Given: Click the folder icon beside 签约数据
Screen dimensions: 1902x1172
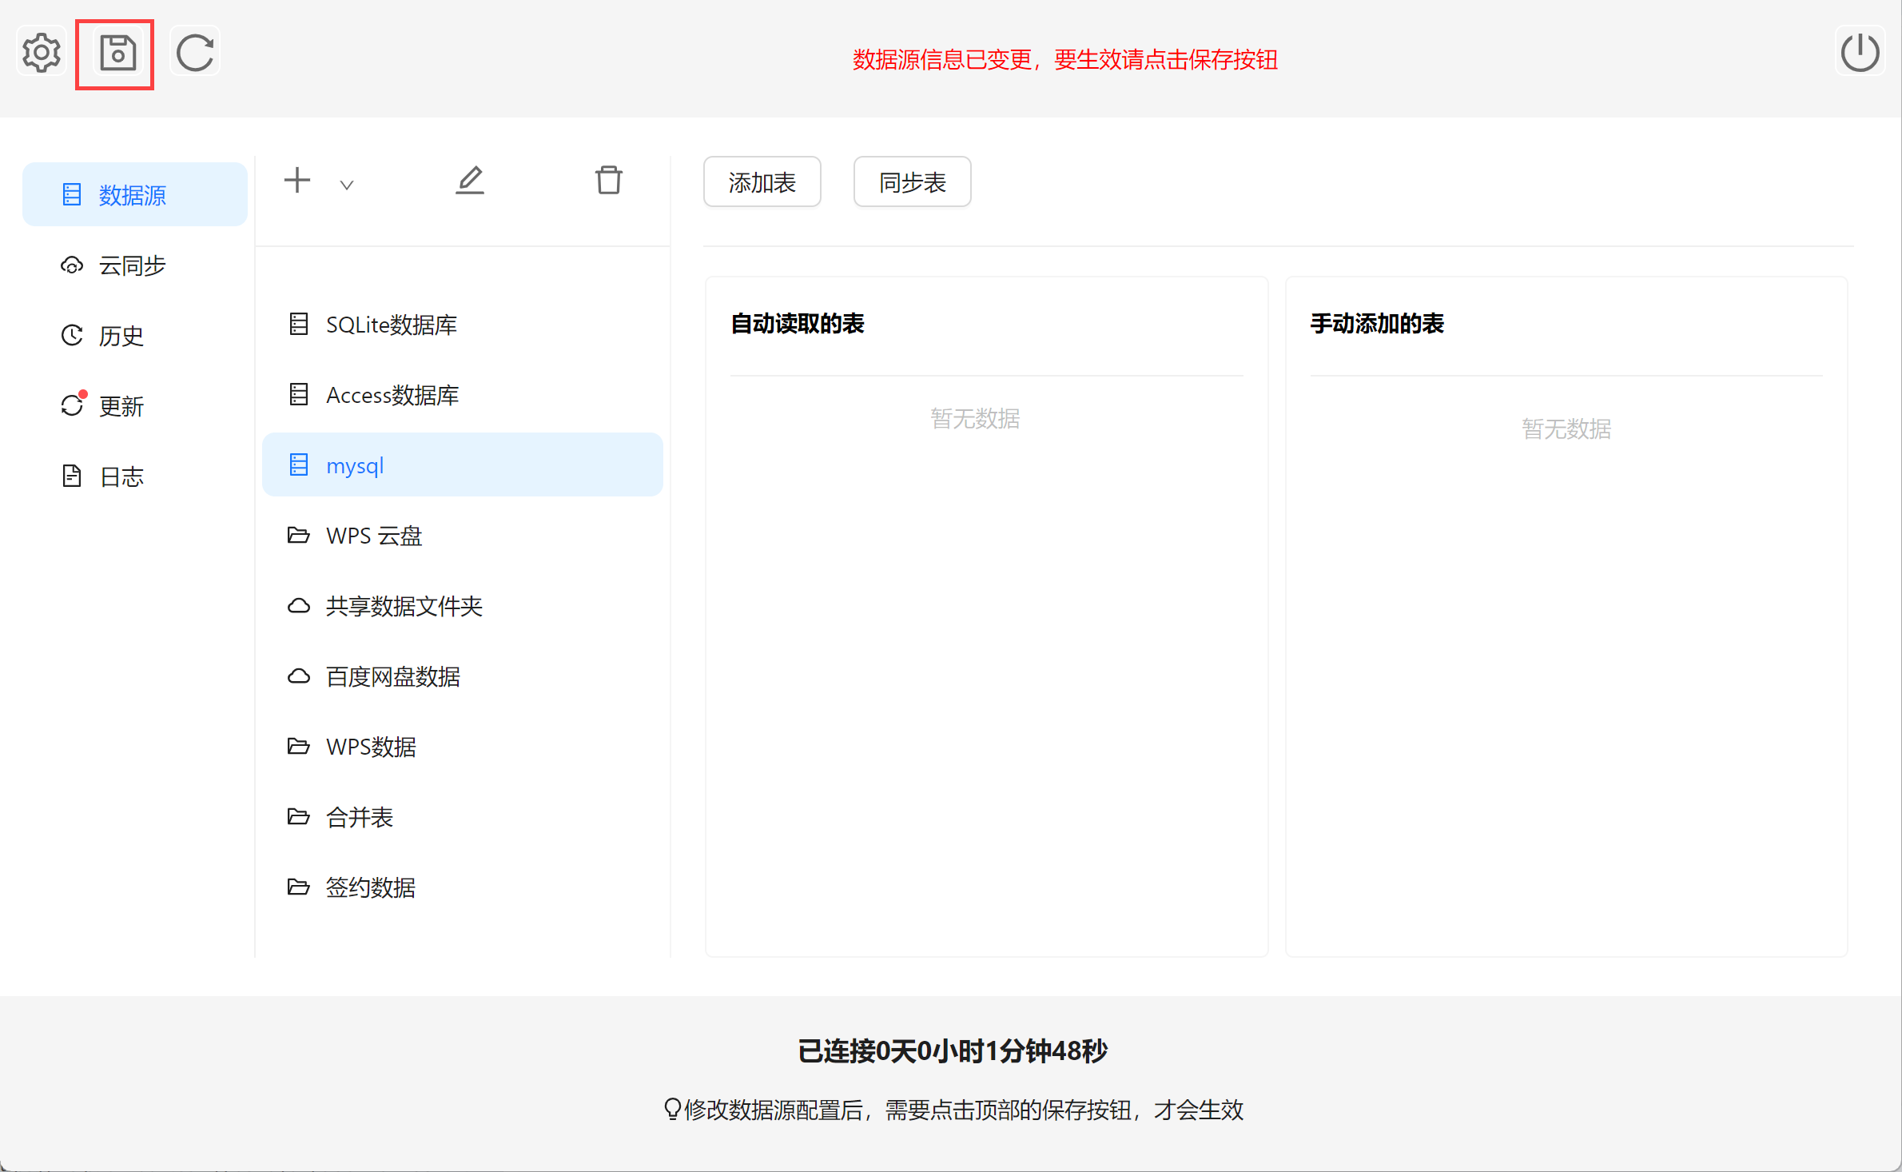Looking at the screenshot, I should coord(299,887).
